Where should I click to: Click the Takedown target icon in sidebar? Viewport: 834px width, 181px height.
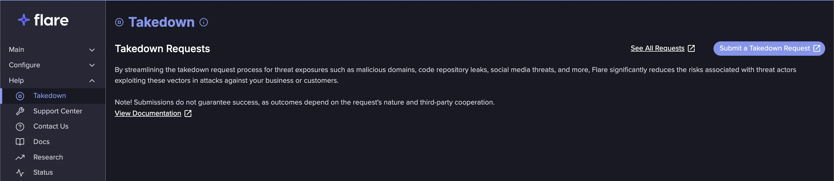point(20,96)
